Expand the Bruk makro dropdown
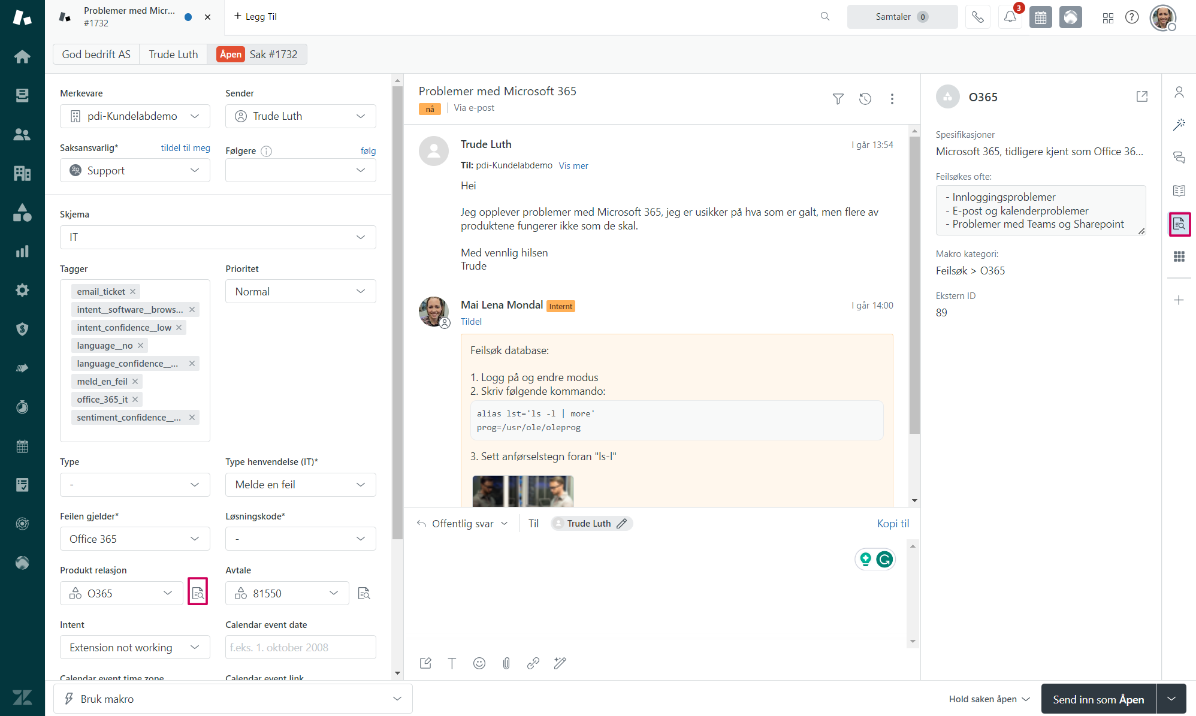This screenshot has width=1196, height=716. (232, 699)
